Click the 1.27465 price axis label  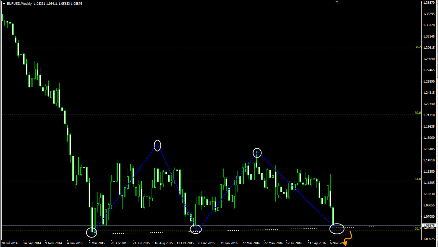(x=429, y=70)
